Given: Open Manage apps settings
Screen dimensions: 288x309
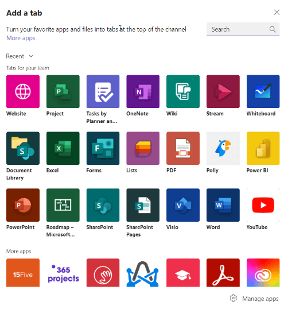Looking at the screenshot, I should [x=254, y=299].
